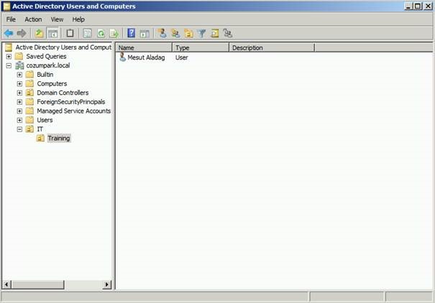Click the cozumpark.local domain icon

[19, 65]
